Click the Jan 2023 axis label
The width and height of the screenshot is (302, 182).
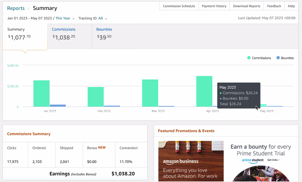pyautogui.click(x=50, y=111)
